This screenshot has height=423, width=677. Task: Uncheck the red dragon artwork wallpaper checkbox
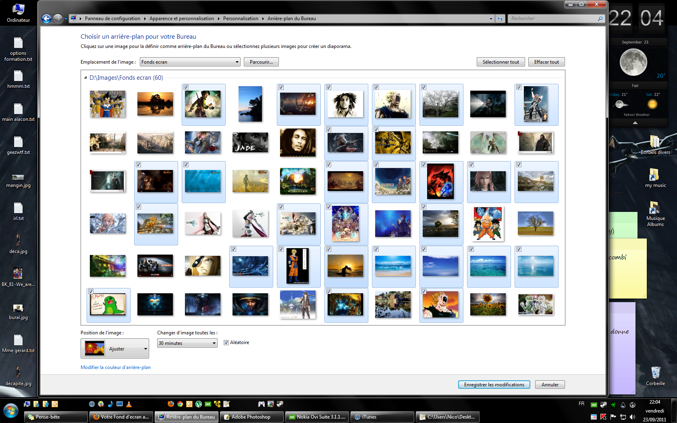click(x=424, y=164)
